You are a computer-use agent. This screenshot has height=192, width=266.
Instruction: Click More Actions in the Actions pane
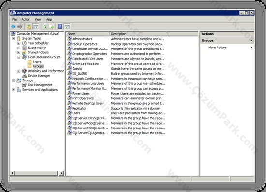point(218,48)
